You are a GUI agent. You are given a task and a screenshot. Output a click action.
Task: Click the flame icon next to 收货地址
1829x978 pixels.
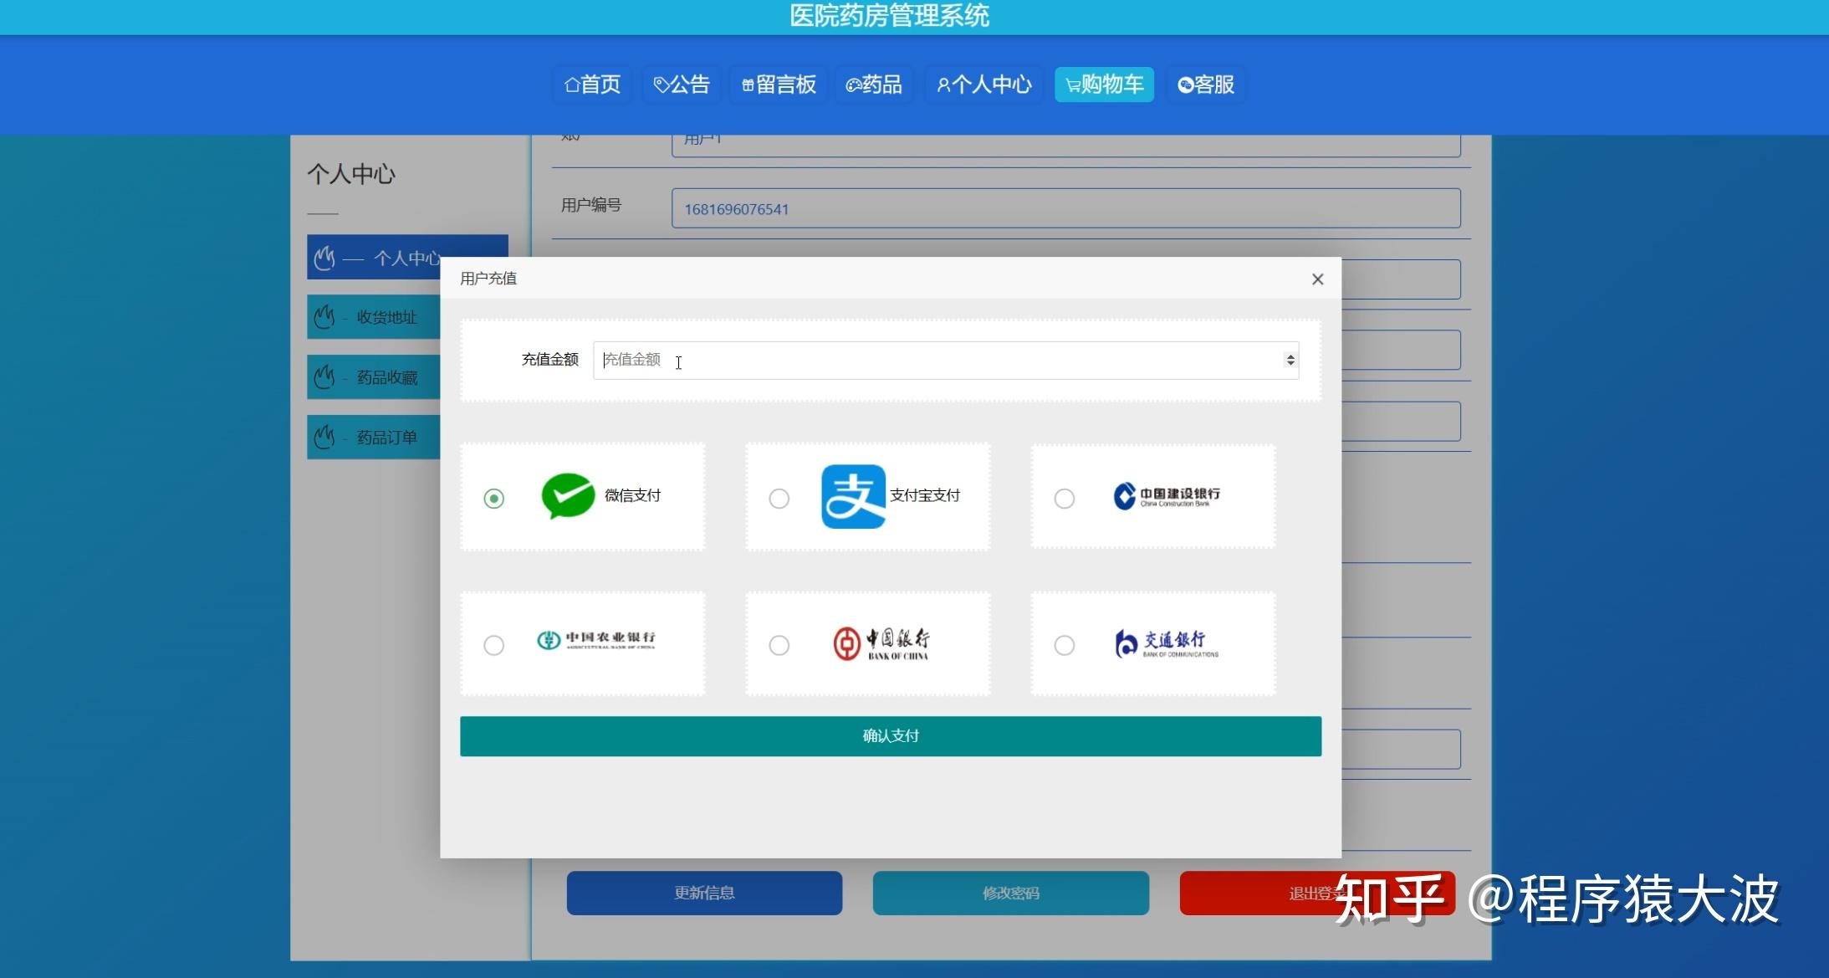pos(324,317)
